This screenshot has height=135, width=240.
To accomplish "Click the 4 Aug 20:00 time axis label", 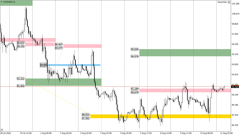I will coord(126,133).
